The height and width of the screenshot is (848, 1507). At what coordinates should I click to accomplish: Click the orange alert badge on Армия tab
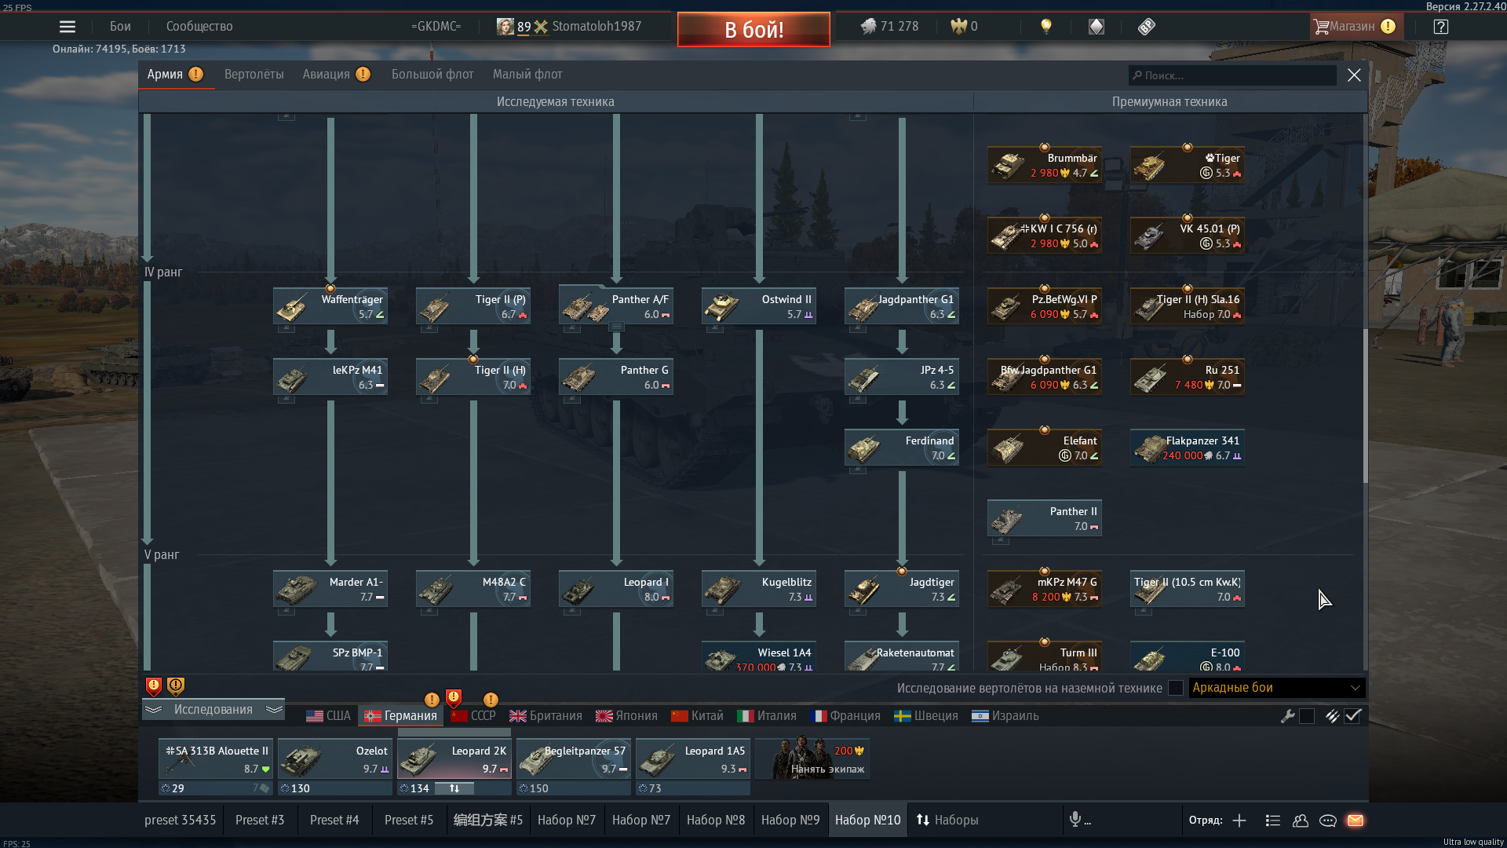pyautogui.click(x=196, y=74)
